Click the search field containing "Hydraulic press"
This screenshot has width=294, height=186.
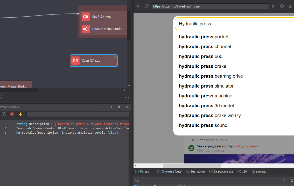click(233, 24)
